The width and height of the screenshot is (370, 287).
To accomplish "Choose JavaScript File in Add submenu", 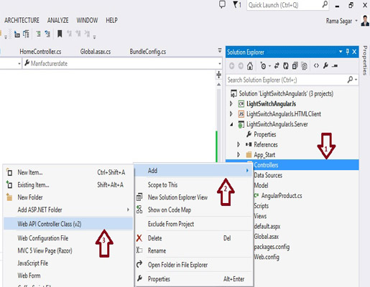I will [32, 263].
